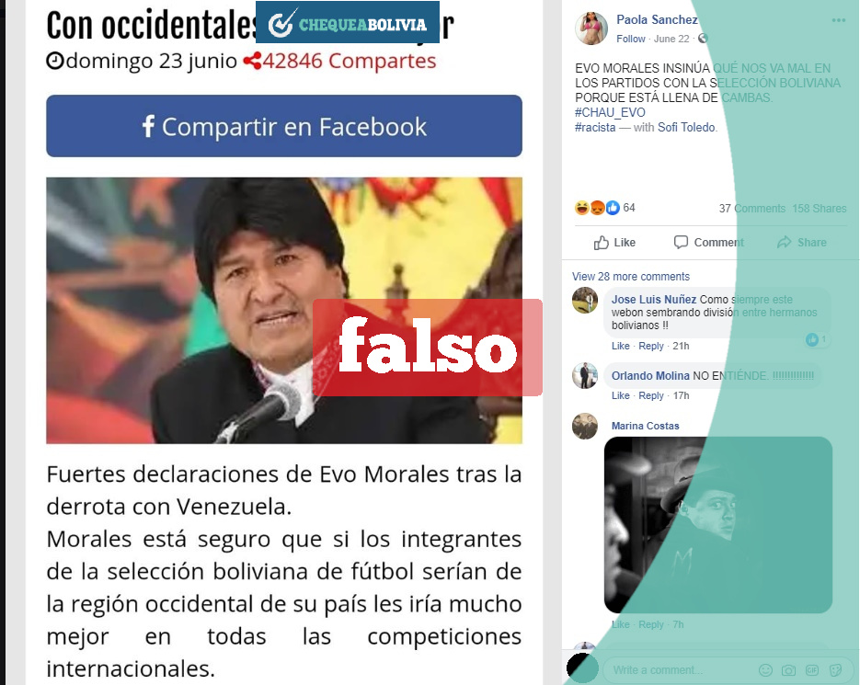Click the Share arrow icon

(x=785, y=242)
